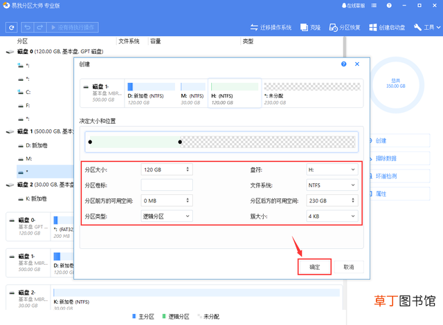Click 磁盘 1 MBR disk map card

click(28, 263)
